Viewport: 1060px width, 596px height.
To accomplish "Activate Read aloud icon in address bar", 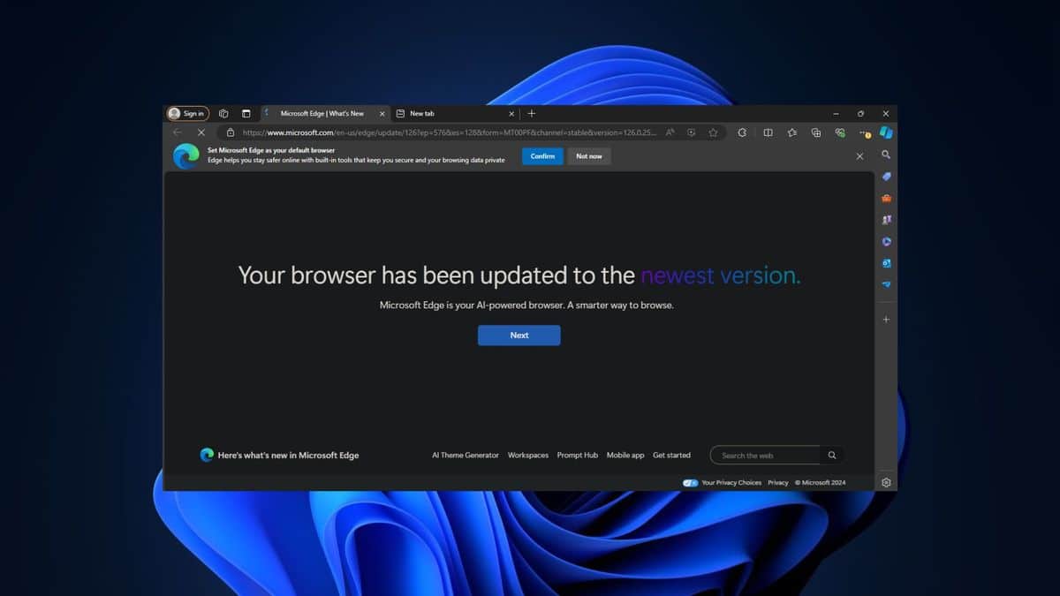I will (x=670, y=132).
